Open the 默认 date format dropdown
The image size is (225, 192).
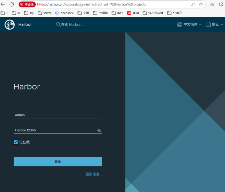click(218, 25)
